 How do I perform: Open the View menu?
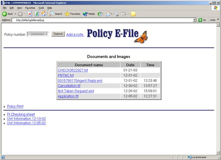pyautogui.click(x=19, y=8)
